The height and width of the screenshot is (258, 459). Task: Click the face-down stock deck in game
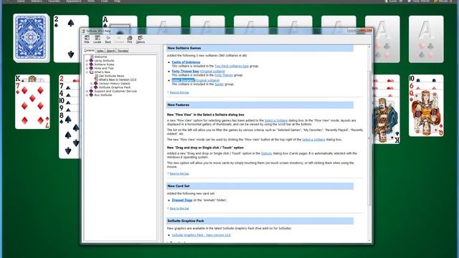pos(31,38)
